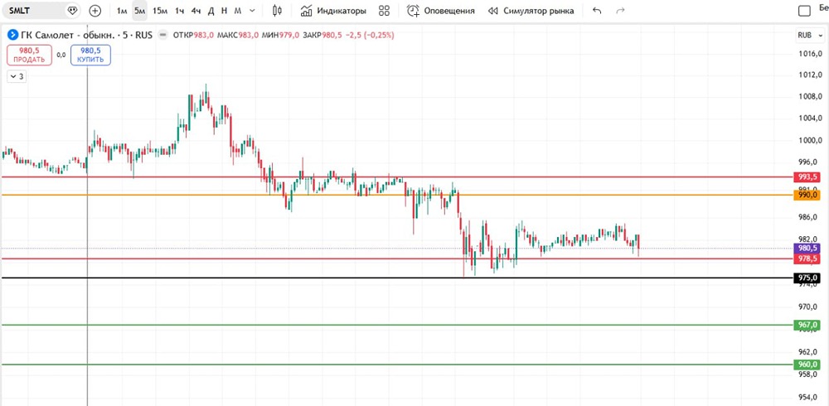Open the RUB currency dropdown
The height and width of the screenshot is (406, 829).
pos(809,36)
